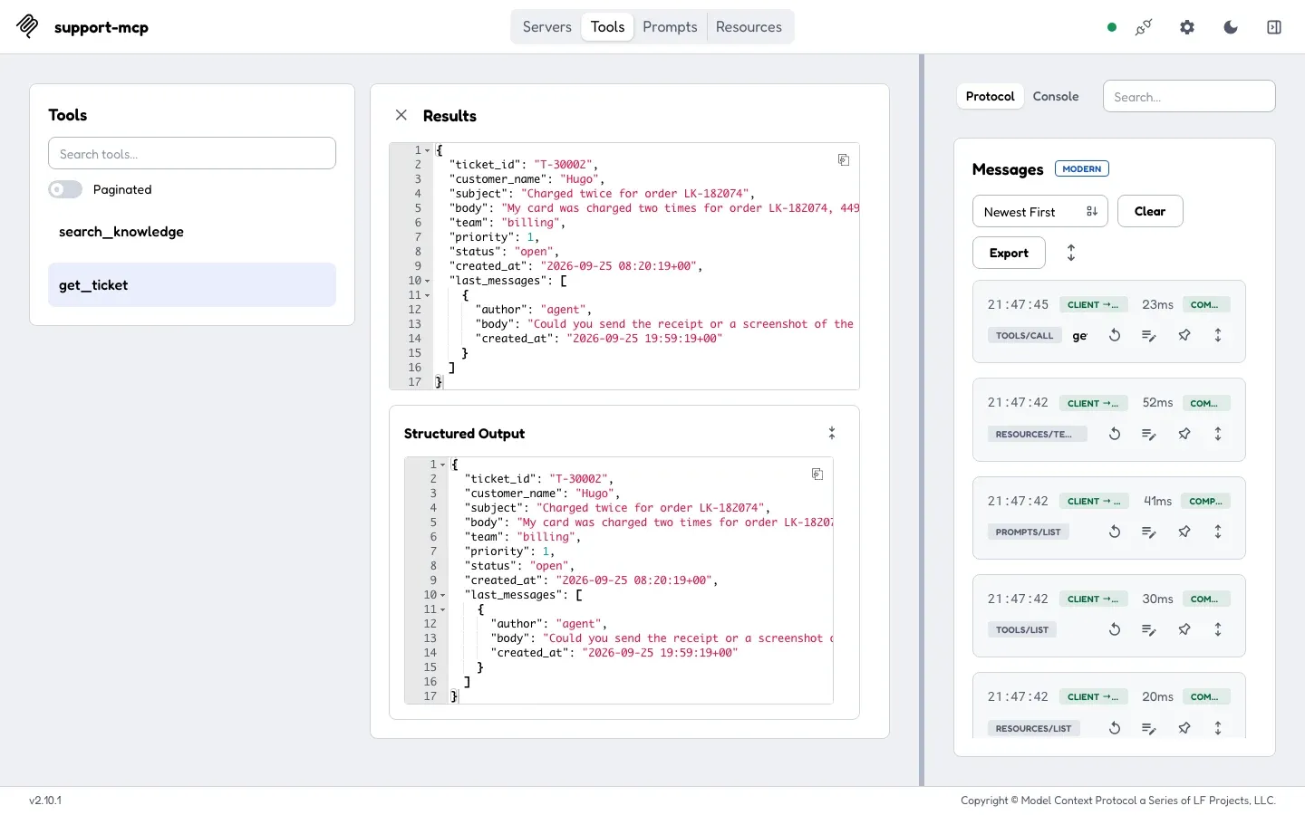Open the Servers tab
Viewport: 1305px width, 815px height.
[x=547, y=27]
